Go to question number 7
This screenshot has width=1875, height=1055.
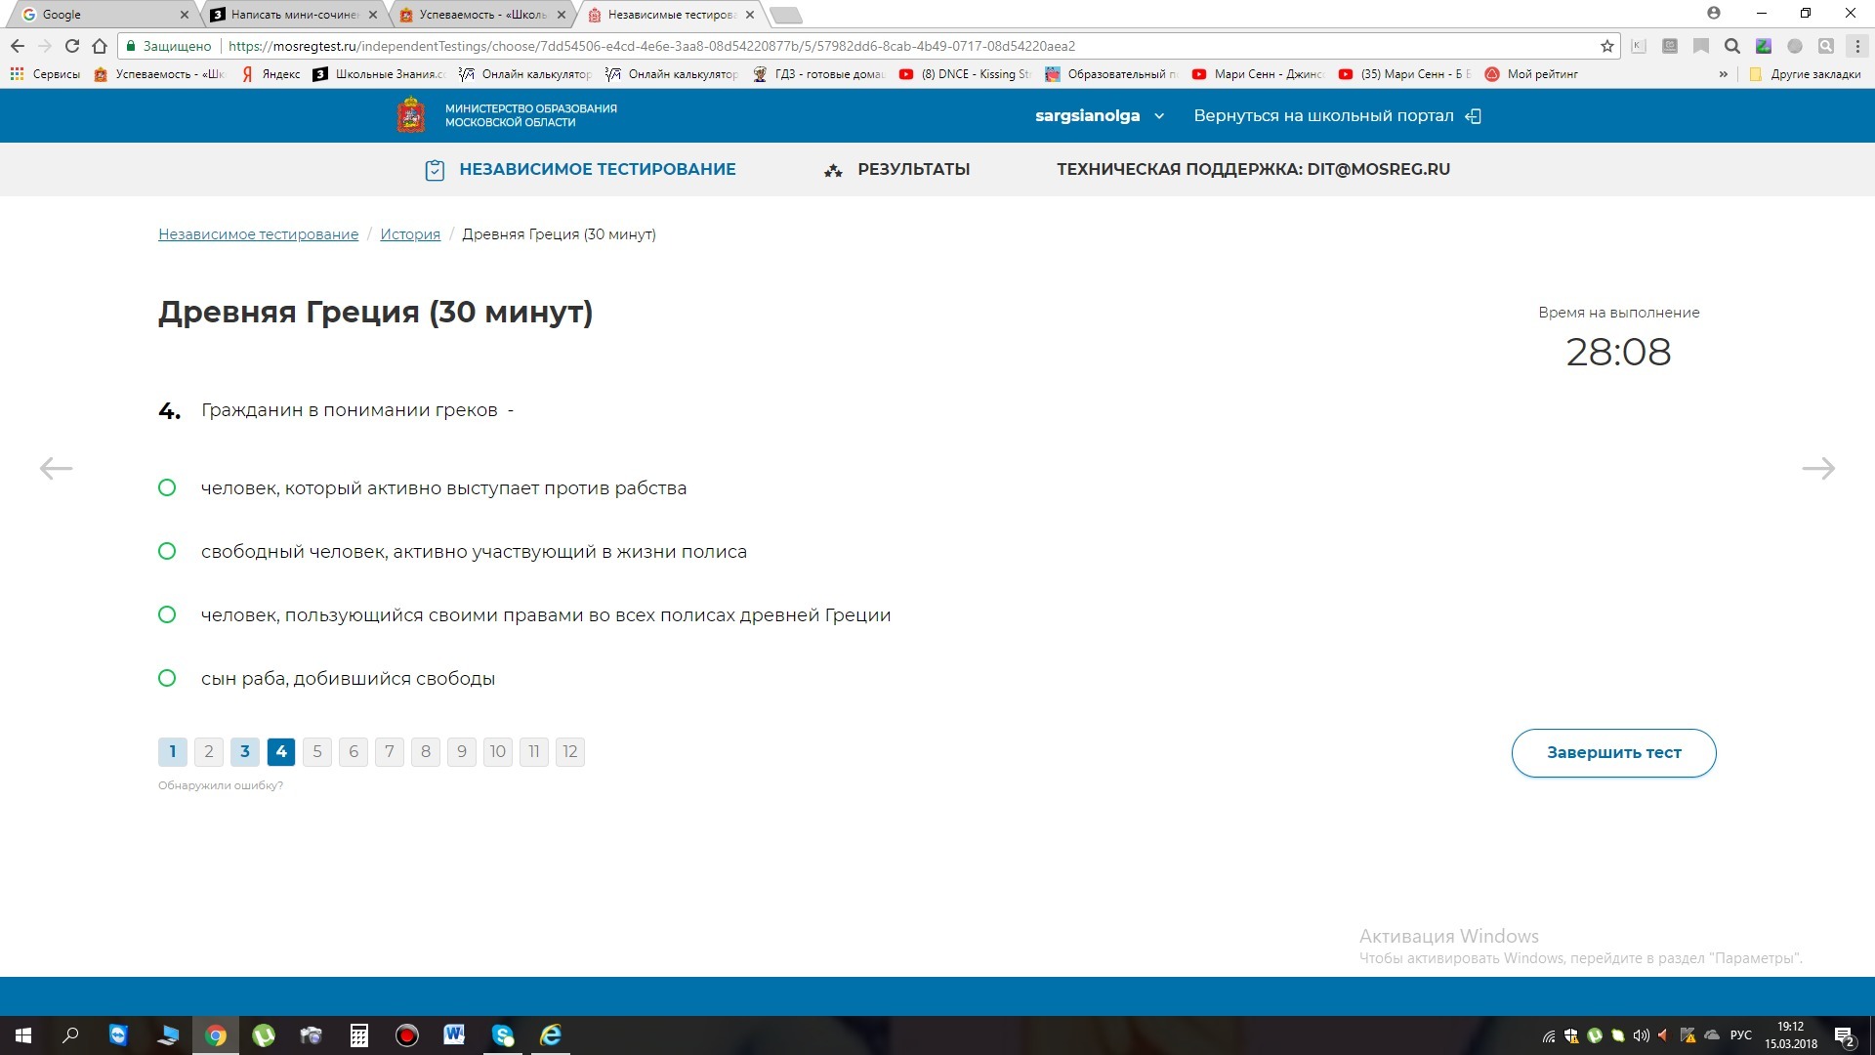[x=390, y=752]
